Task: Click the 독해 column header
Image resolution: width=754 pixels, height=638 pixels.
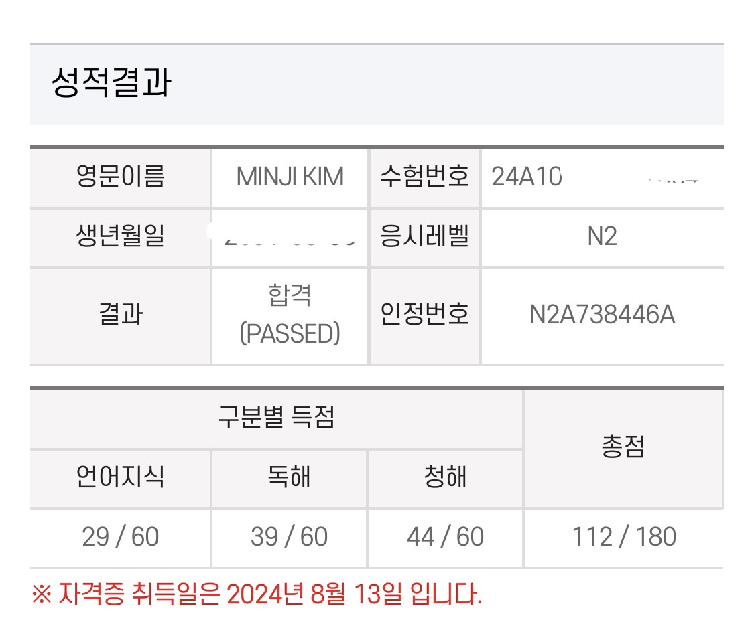Action: (290, 478)
